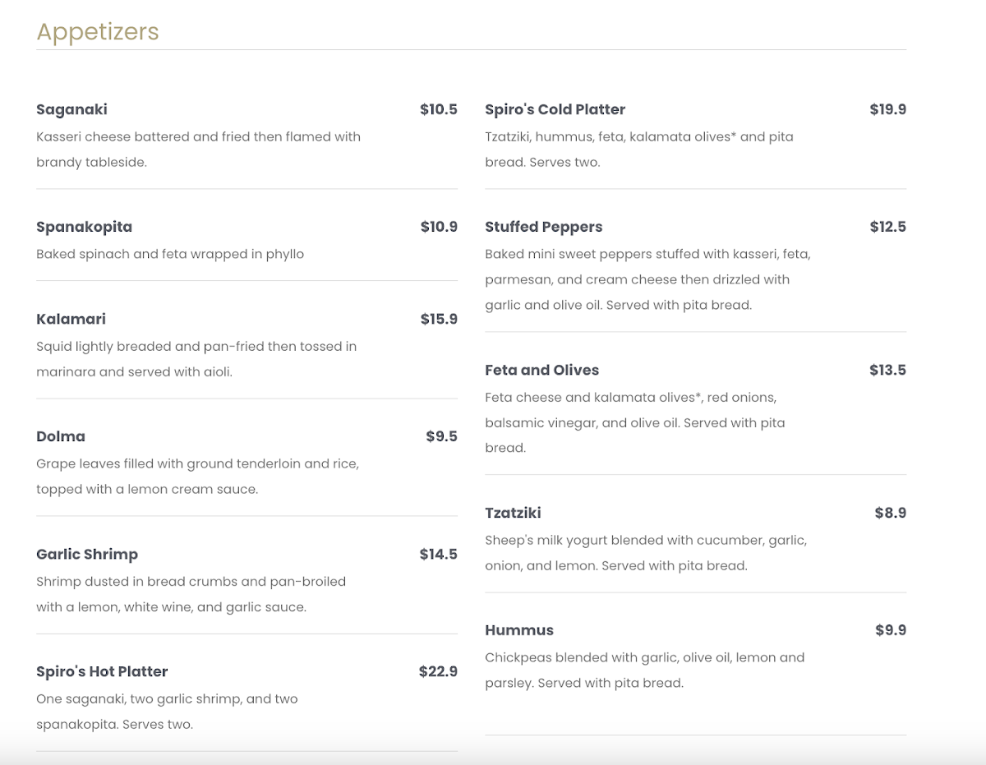
Task: Select the $19.9 Cold Platter price
Action: click(887, 109)
